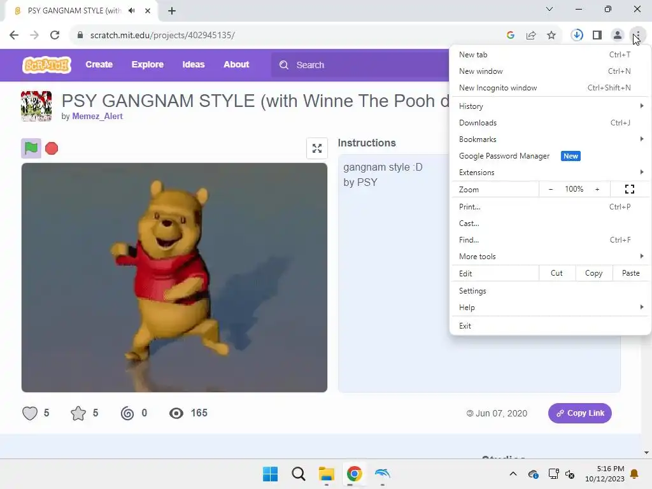Viewport: 652px width, 489px height.
Task: Click the star favorite icon
Action: pos(78,413)
